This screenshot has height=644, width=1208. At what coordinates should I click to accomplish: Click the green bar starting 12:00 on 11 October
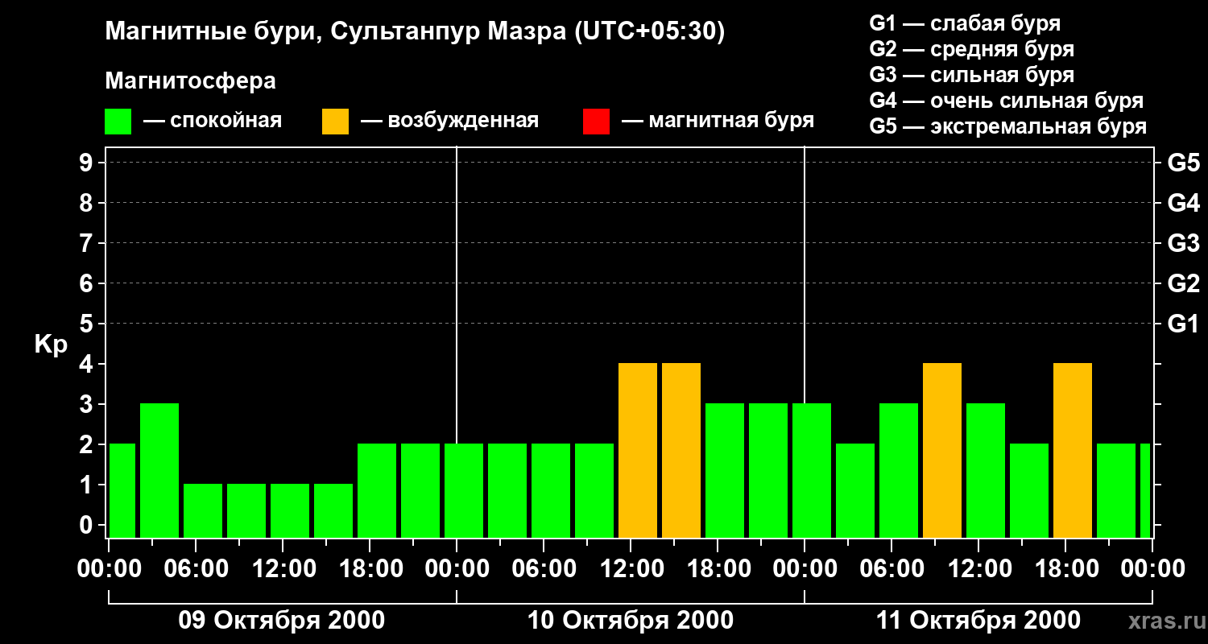point(986,470)
